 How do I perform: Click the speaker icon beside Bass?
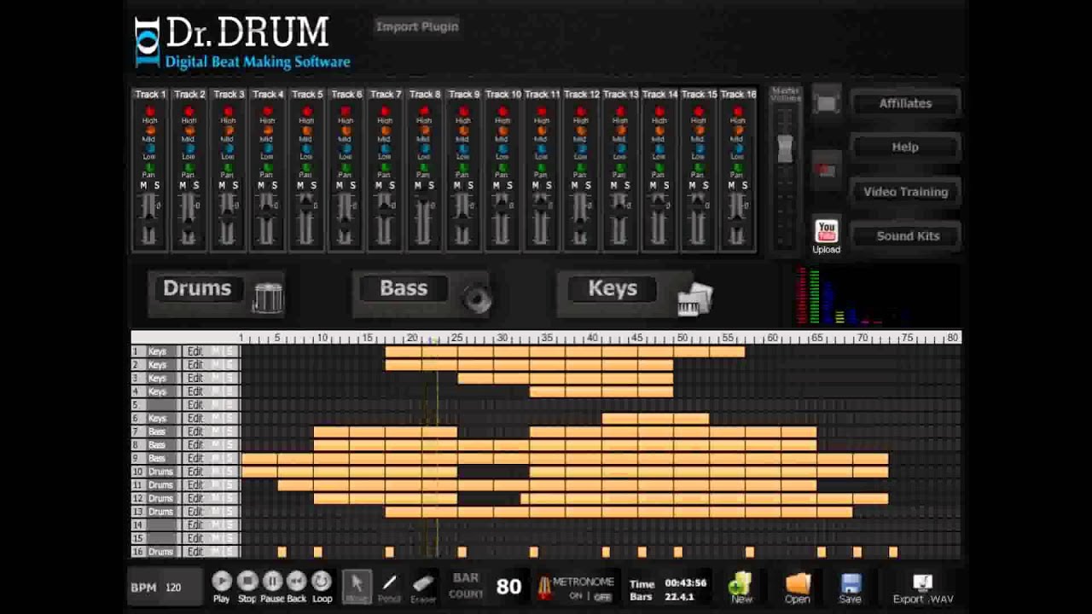pos(477,298)
